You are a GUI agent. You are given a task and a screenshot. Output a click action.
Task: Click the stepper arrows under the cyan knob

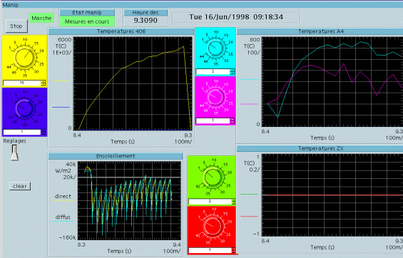point(233,71)
